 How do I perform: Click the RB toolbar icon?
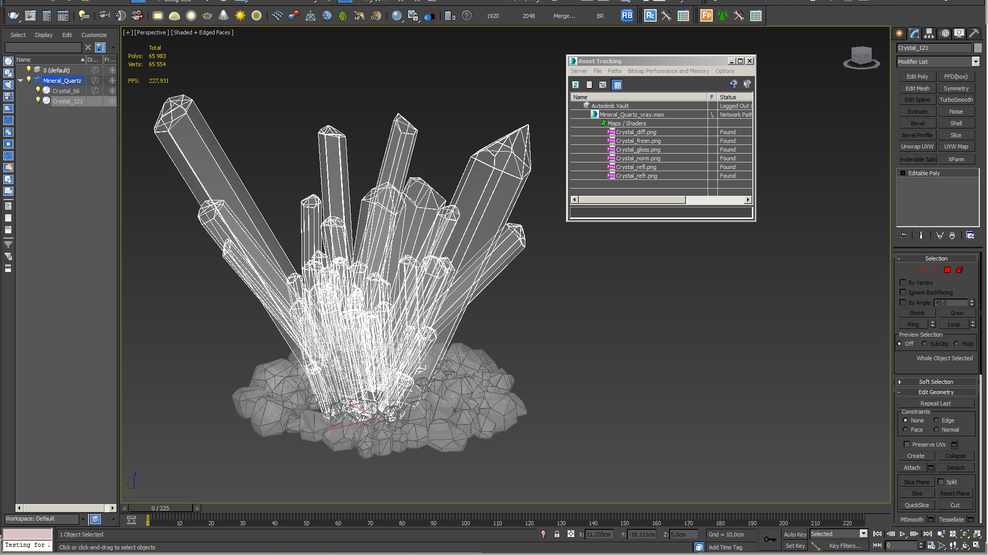pos(627,16)
